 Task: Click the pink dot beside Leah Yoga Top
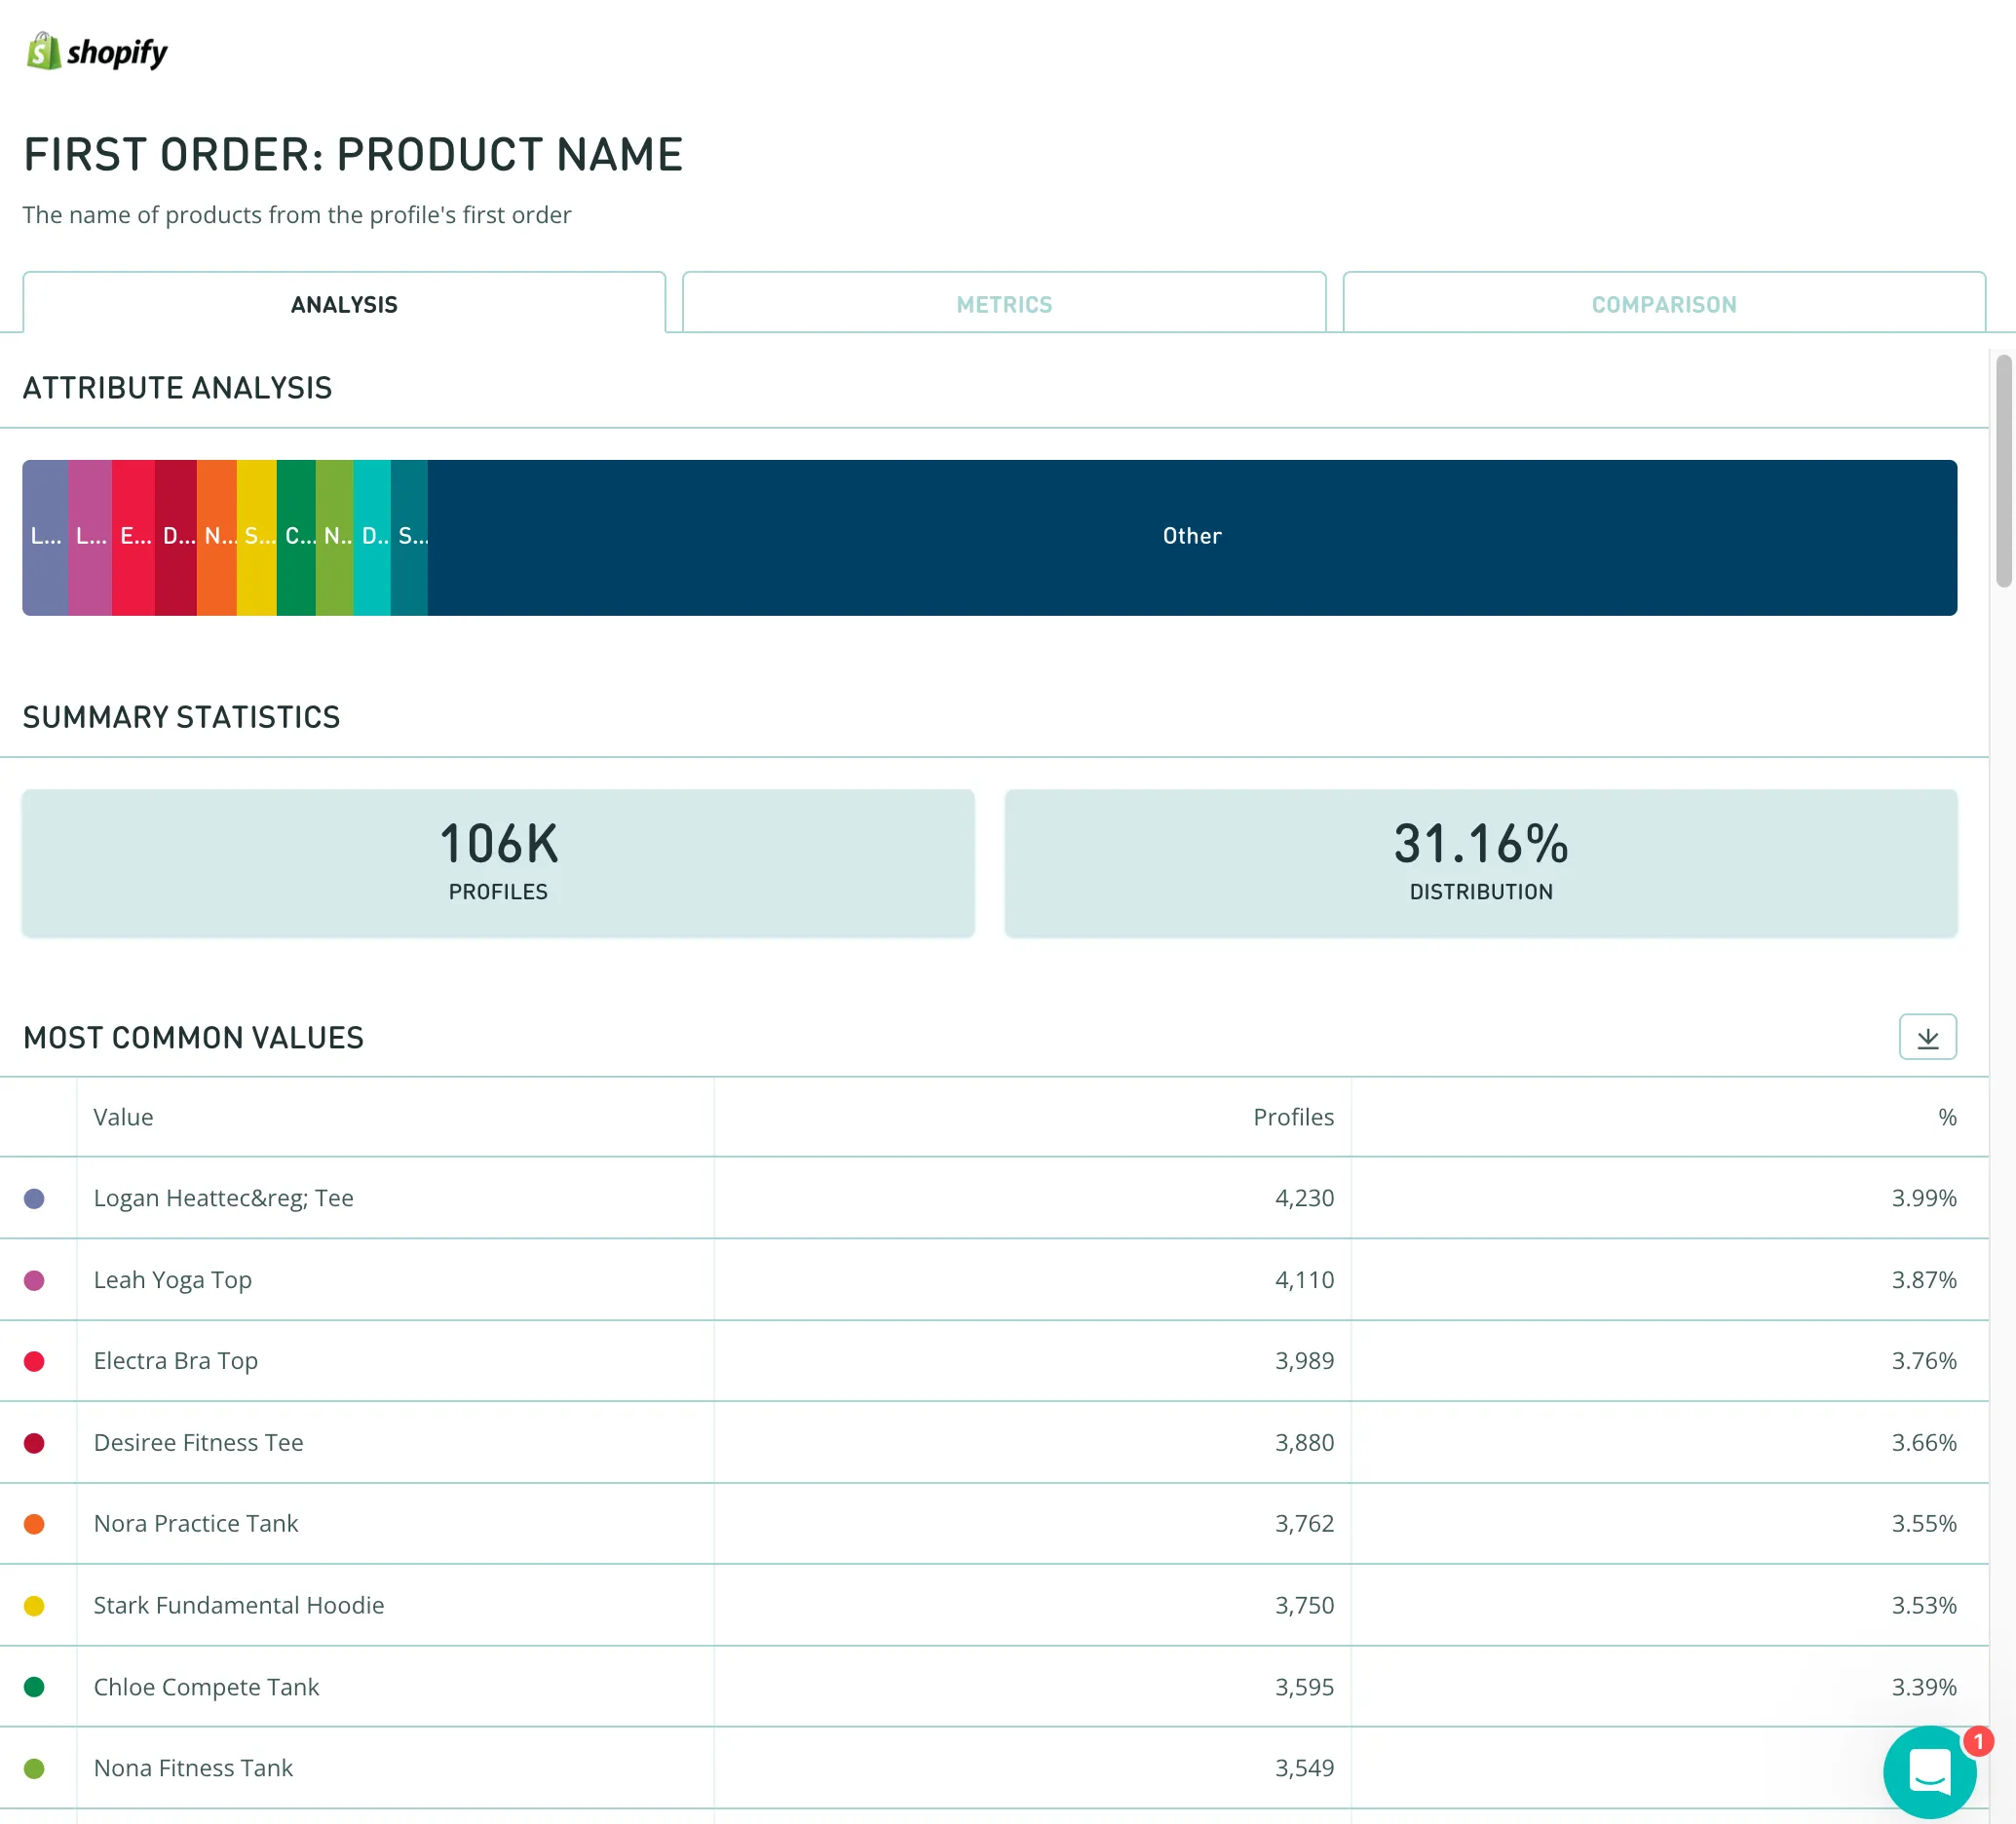click(x=34, y=1280)
